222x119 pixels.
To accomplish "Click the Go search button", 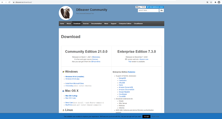I will [x=162, y=11].
